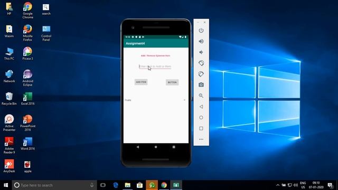Open the Fruits spinner dropdown
This screenshot has width=338, height=190.
(155, 100)
